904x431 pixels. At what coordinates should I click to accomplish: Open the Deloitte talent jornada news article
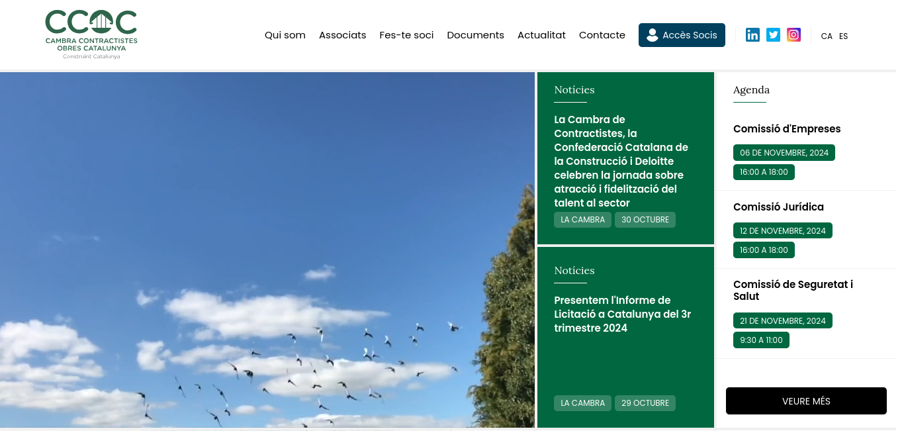pyautogui.click(x=621, y=162)
